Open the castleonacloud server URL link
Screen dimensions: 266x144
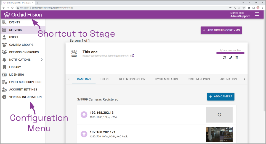pos(107,56)
